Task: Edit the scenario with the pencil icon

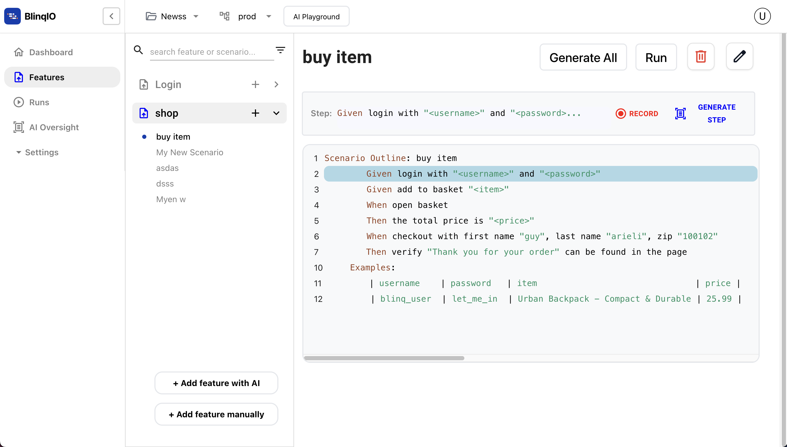Action: (x=739, y=57)
